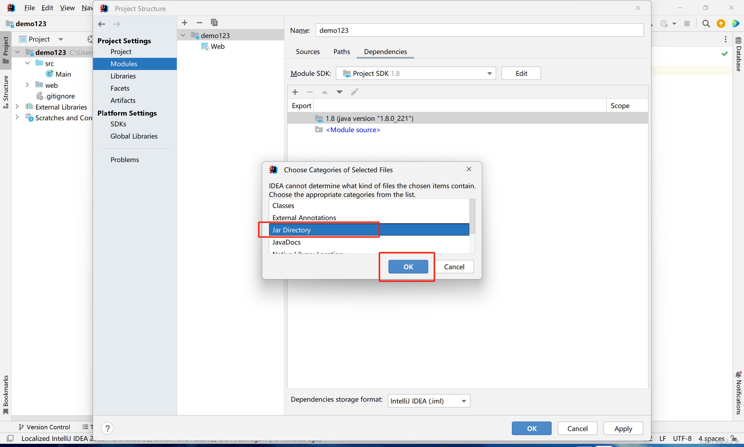Click the back navigation arrow icon
The width and height of the screenshot is (744, 447).
(102, 23)
